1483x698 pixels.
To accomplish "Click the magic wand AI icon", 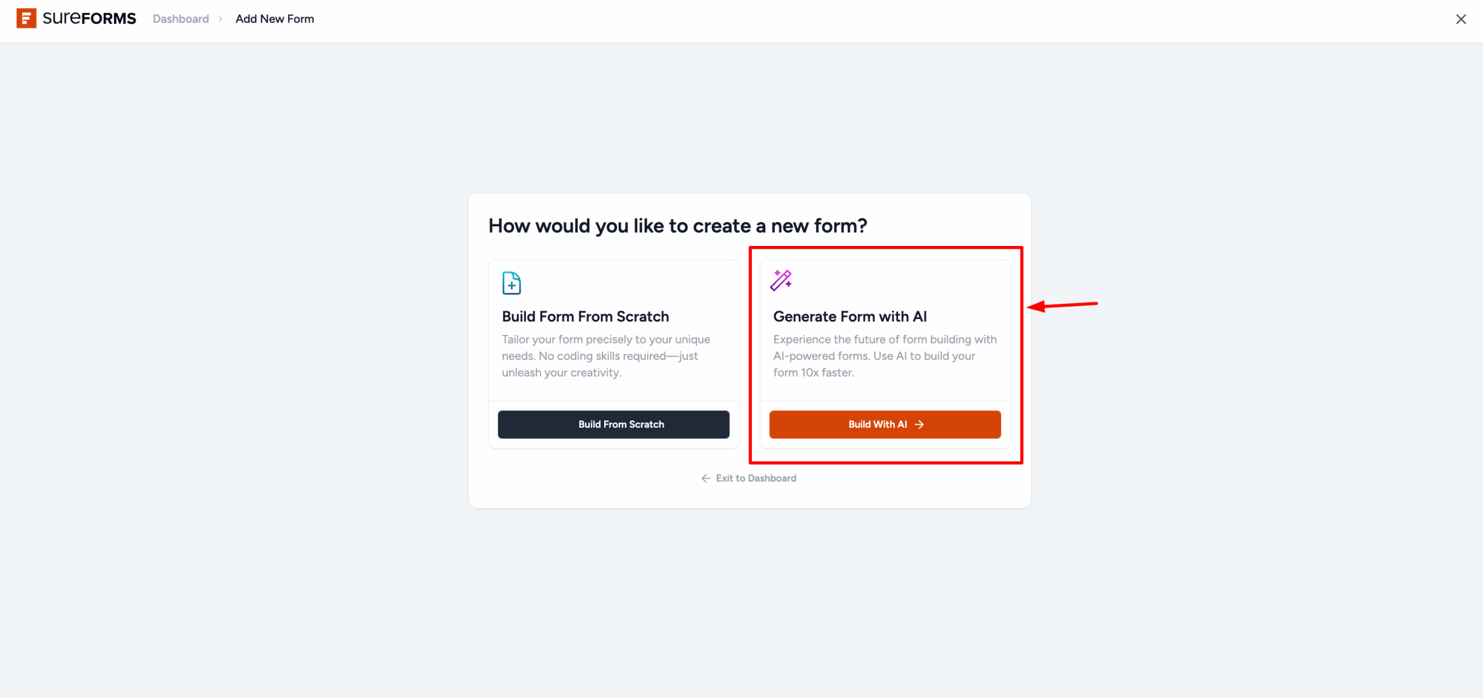I will point(781,280).
